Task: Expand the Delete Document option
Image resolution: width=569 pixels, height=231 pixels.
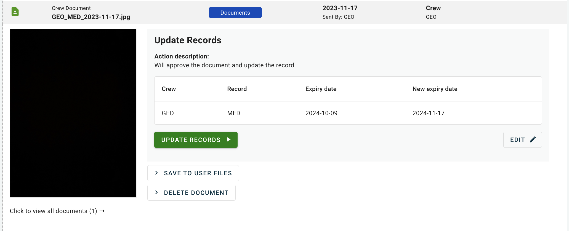Action: 196,193
